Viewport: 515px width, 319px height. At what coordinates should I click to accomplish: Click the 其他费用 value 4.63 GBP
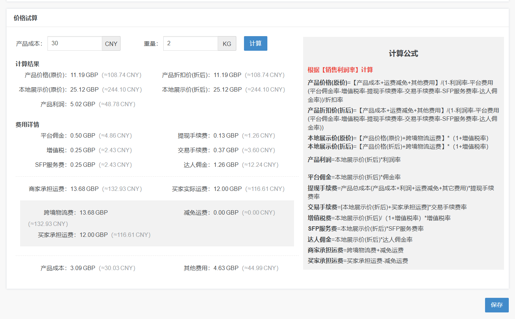tap(226, 268)
